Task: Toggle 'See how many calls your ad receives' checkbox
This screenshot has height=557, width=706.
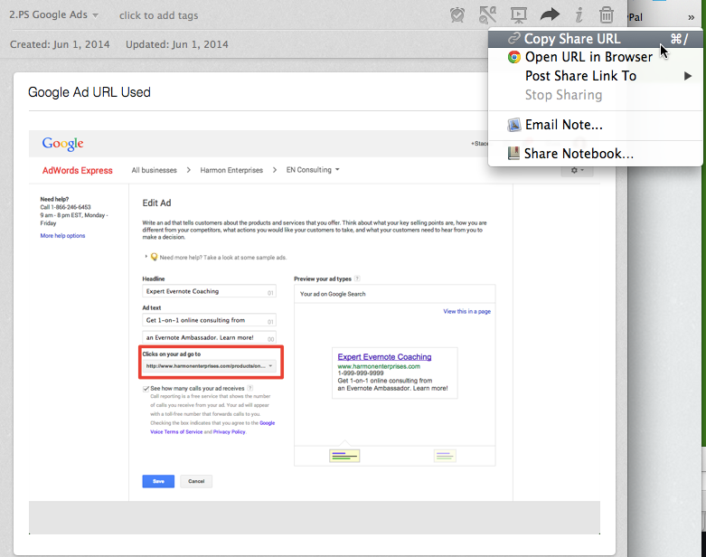Action: point(146,389)
